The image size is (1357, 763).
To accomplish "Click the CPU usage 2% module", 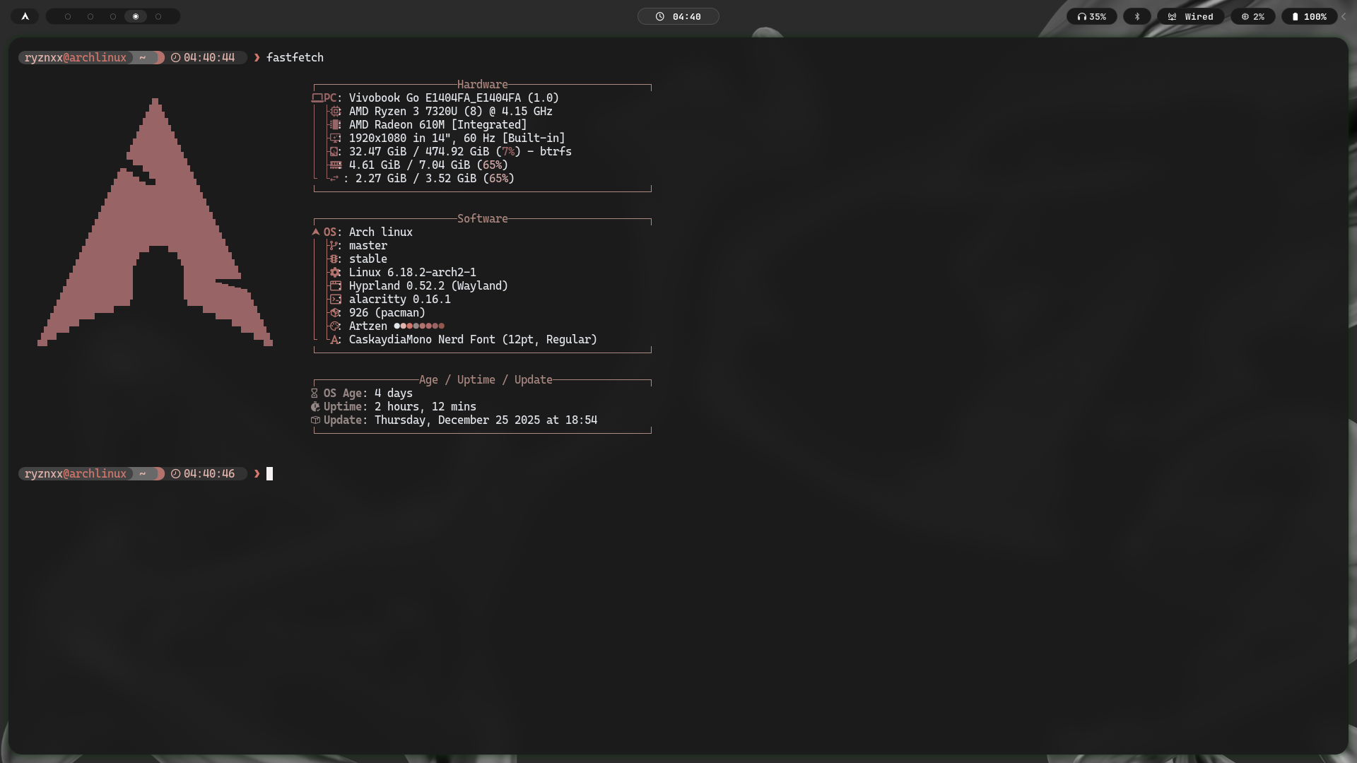I will click(1252, 16).
